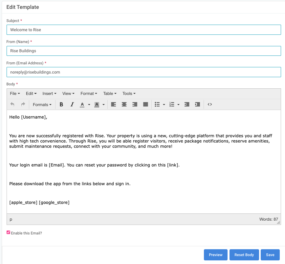Click the 'Subject' field label
285x264 pixels.
tap(13, 21)
